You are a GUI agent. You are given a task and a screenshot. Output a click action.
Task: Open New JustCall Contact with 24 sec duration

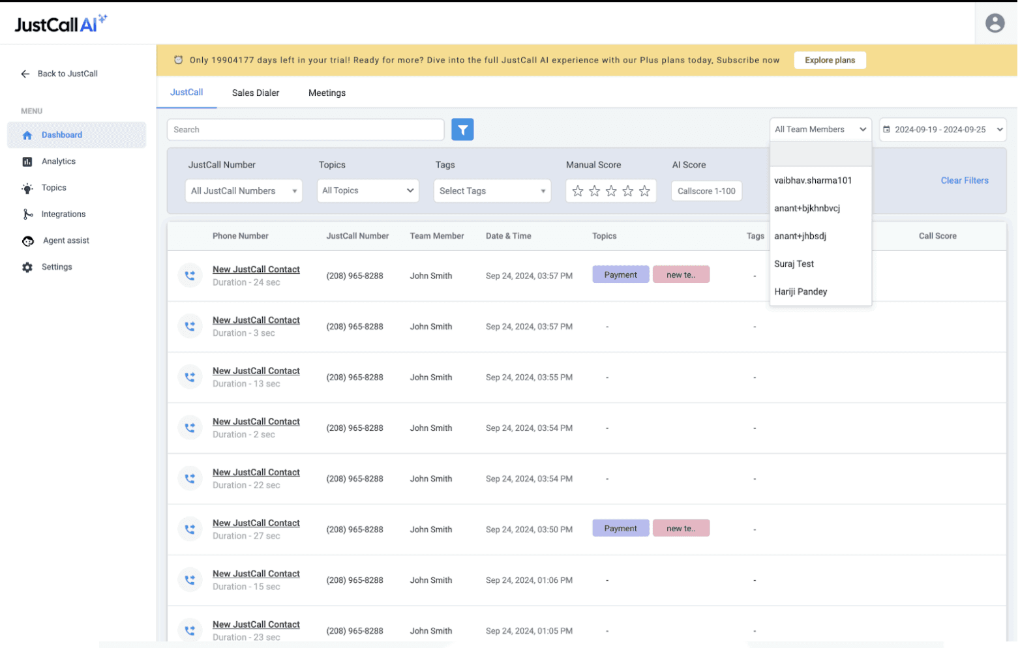pos(257,270)
